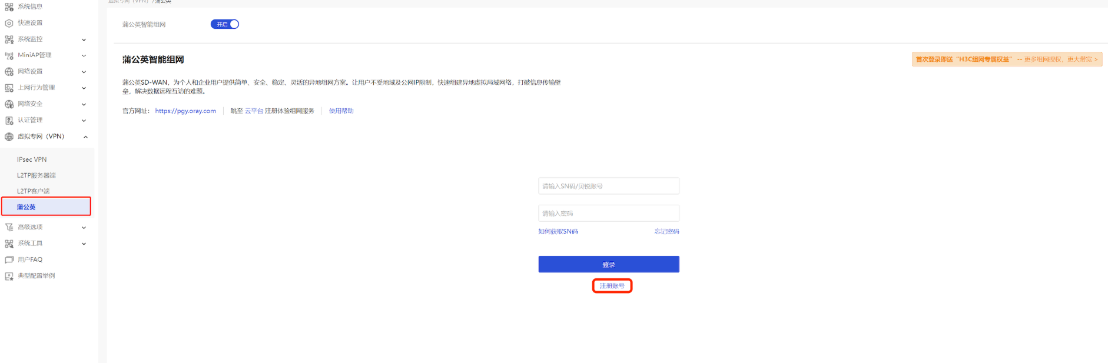Screen dimensions: 1108x363
Task: Toggle the 蒲公英智能组网 开启 switch
Action: [225, 24]
